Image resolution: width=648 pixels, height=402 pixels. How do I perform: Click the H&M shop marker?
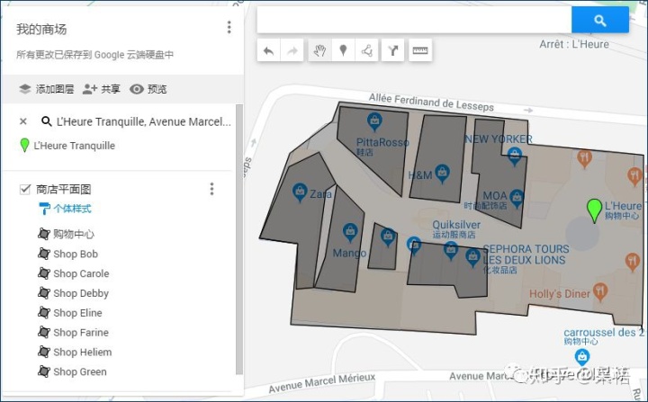click(442, 173)
